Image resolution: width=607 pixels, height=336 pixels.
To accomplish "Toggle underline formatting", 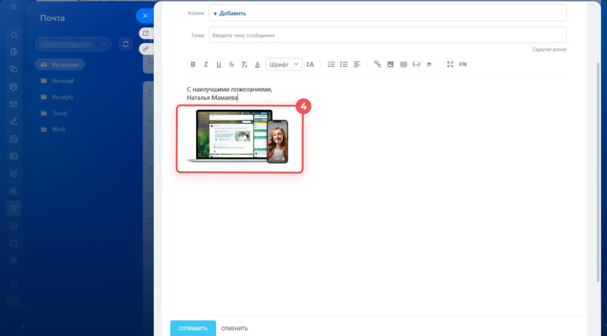I will tap(219, 64).
